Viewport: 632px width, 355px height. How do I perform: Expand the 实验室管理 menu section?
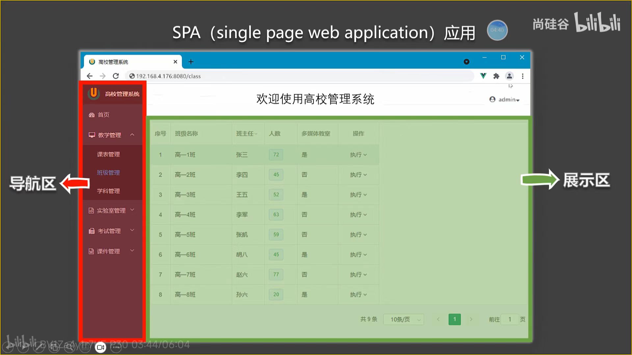(x=112, y=210)
